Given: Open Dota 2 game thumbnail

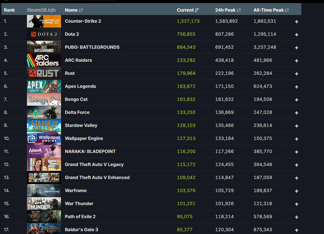Looking at the screenshot, I should pos(44,34).
